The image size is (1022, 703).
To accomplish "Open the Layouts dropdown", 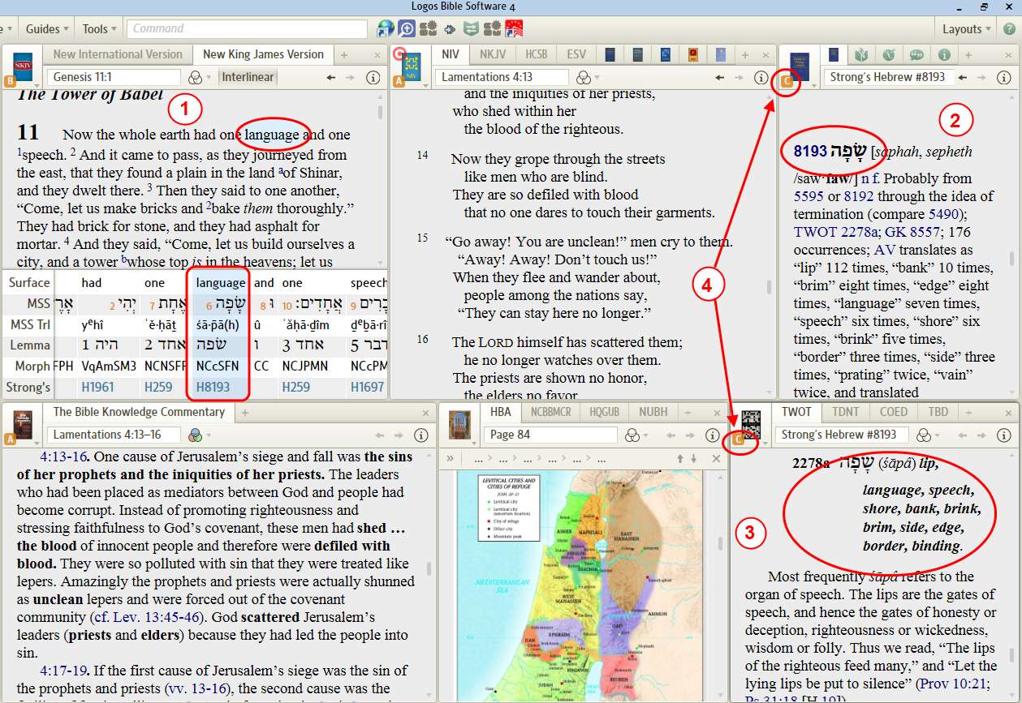I will (967, 29).
